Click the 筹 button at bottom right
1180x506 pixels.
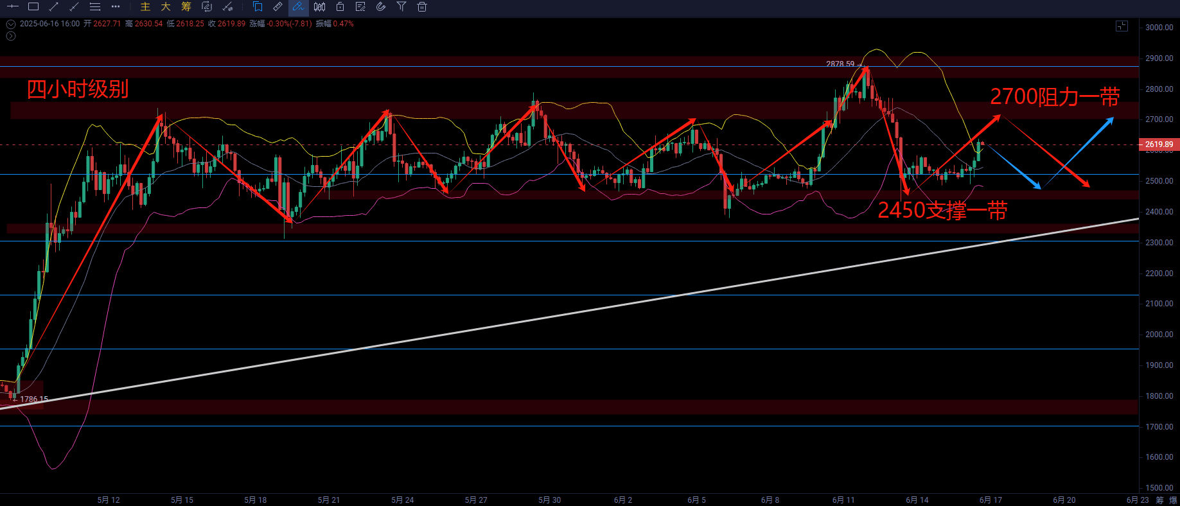pyautogui.click(x=1160, y=500)
